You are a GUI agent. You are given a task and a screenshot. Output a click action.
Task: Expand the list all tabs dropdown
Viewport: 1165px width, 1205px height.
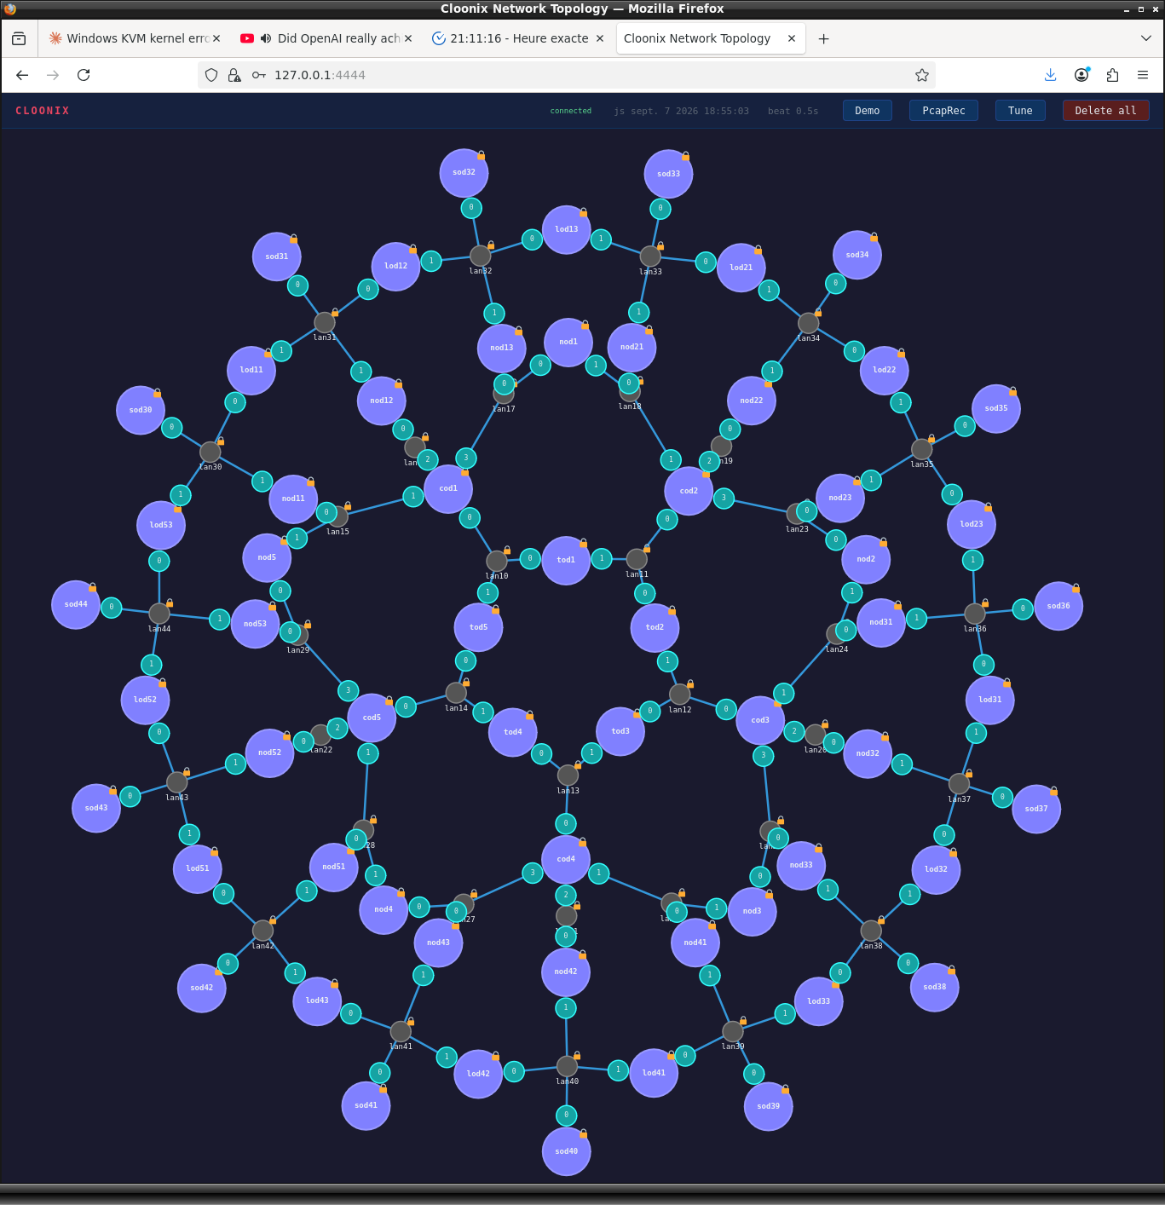pyautogui.click(x=1145, y=38)
